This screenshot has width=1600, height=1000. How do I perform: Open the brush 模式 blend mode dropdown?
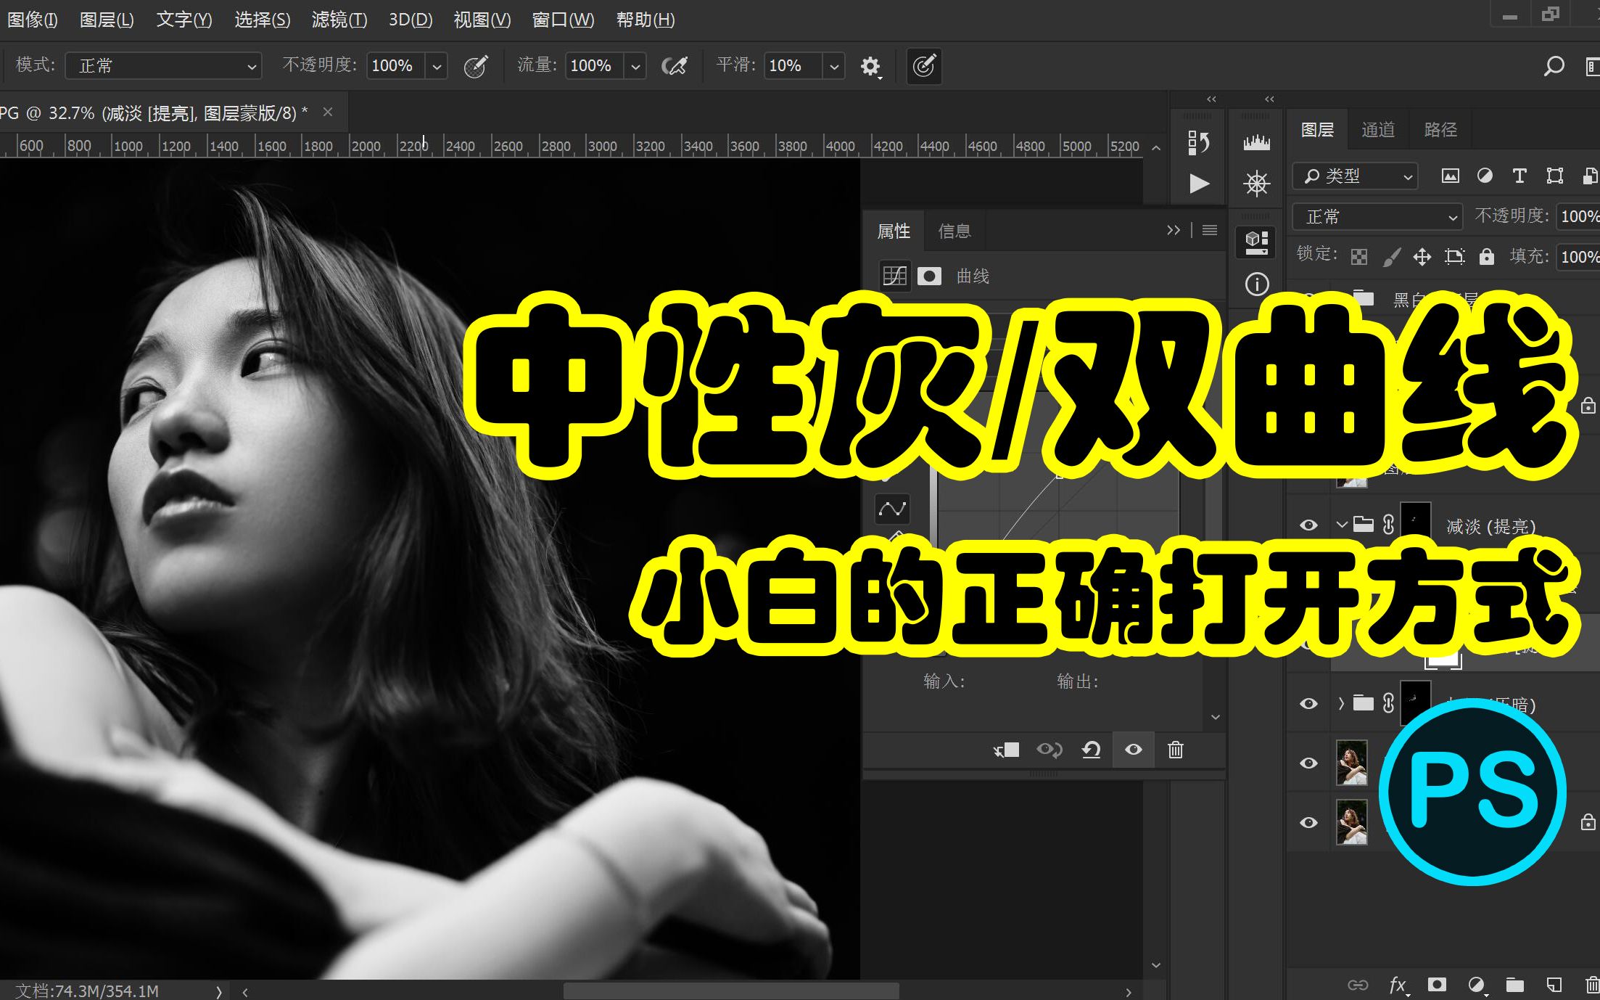click(x=163, y=66)
